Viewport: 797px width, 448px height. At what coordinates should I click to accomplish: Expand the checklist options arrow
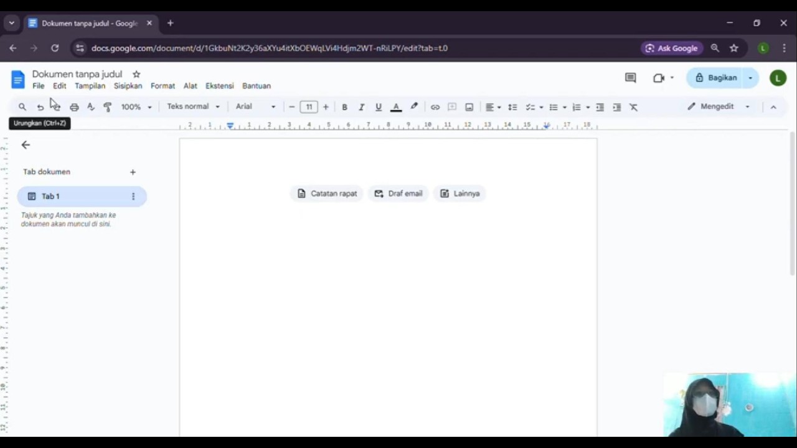click(541, 107)
